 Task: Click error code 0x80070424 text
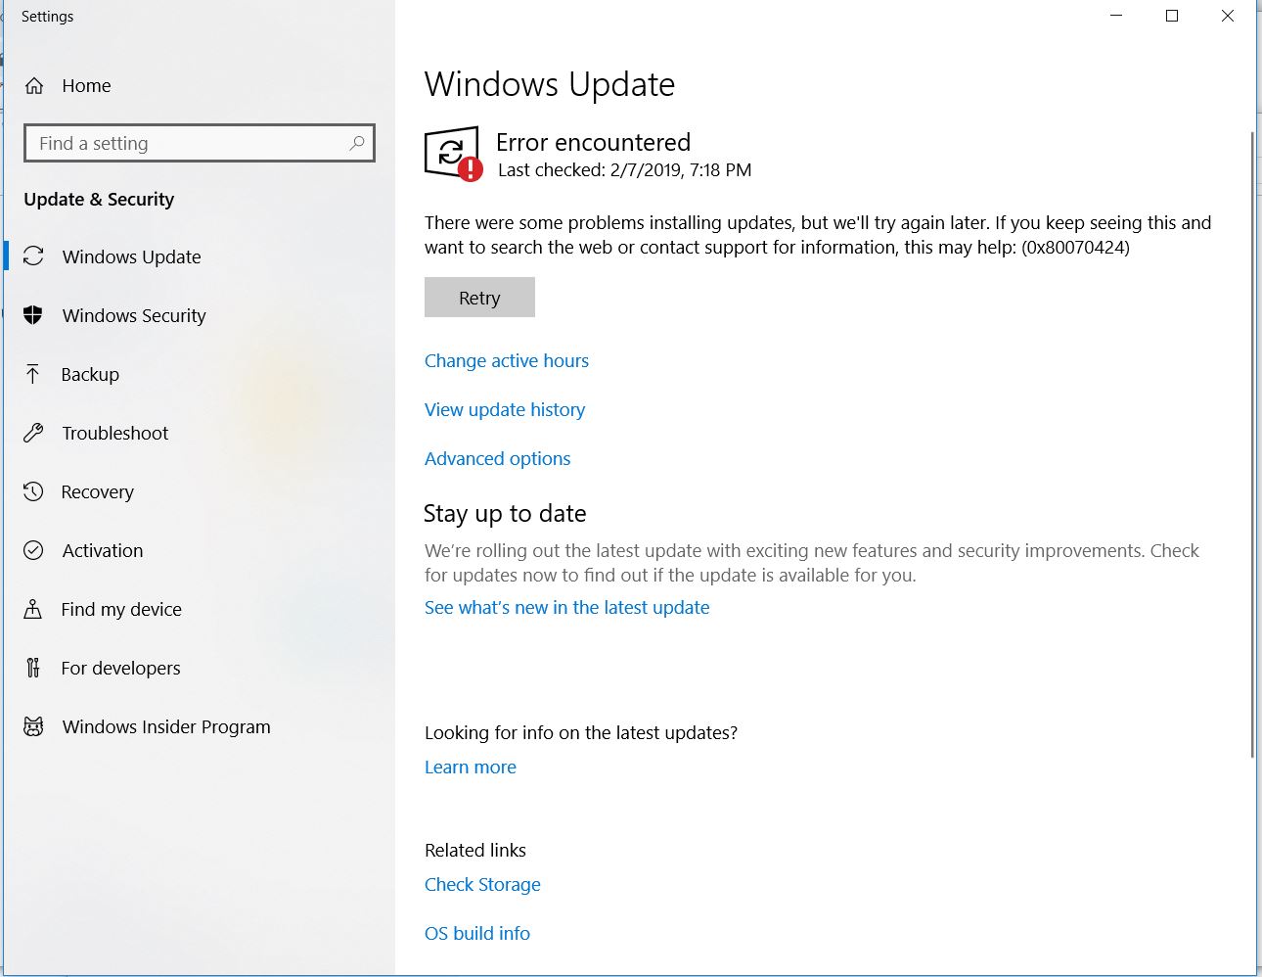click(x=1075, y=247)
